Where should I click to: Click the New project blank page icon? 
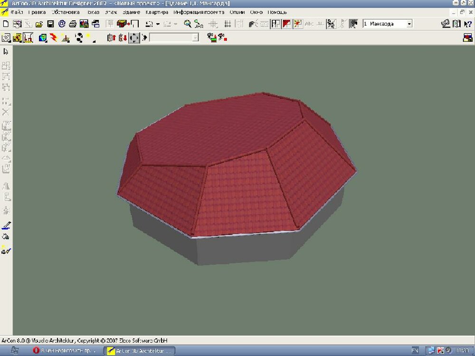pos(6,23)
